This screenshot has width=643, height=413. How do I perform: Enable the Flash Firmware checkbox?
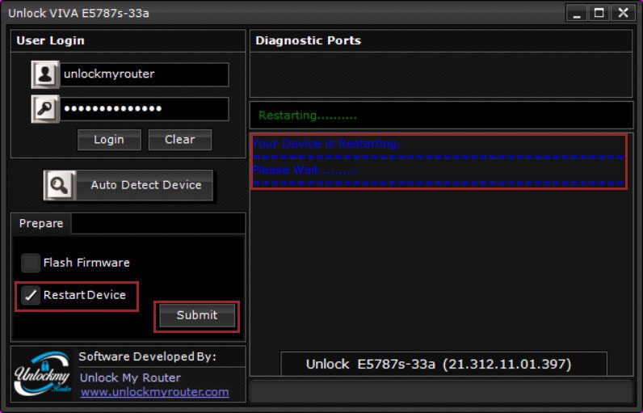tap(31, 263)
